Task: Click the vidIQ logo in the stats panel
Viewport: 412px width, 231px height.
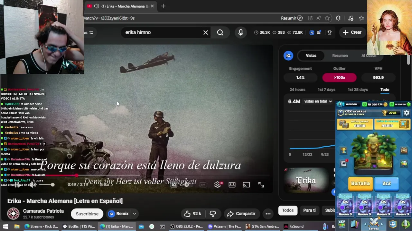Action: tap(288, 56)
